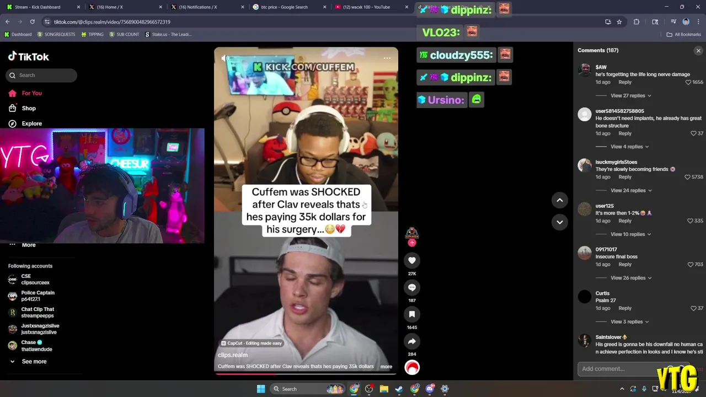Viewport: 706px width, 397px height.
Task: Bookmark this page with the star icon
Action: (619, 22)
